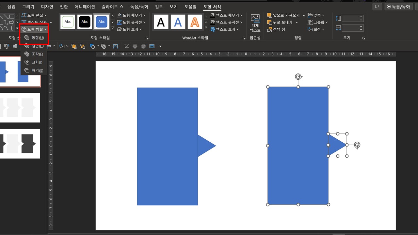Click the 녹음/녹화 record button at top right
Viewport: 418px width, 235px height.
pos(398,7)
